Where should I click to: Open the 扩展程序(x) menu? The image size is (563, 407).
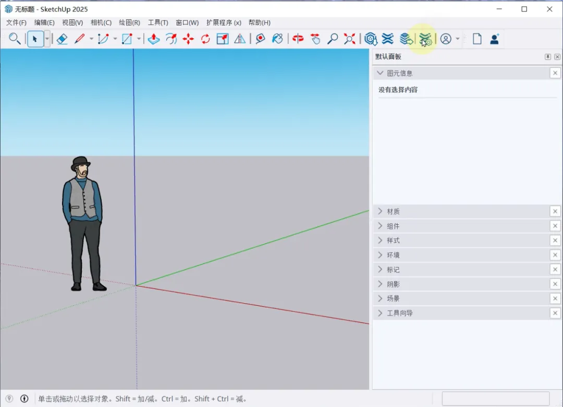[223, 22]
